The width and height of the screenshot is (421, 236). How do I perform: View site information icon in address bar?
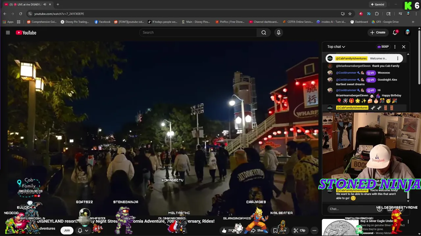(30, 14)
